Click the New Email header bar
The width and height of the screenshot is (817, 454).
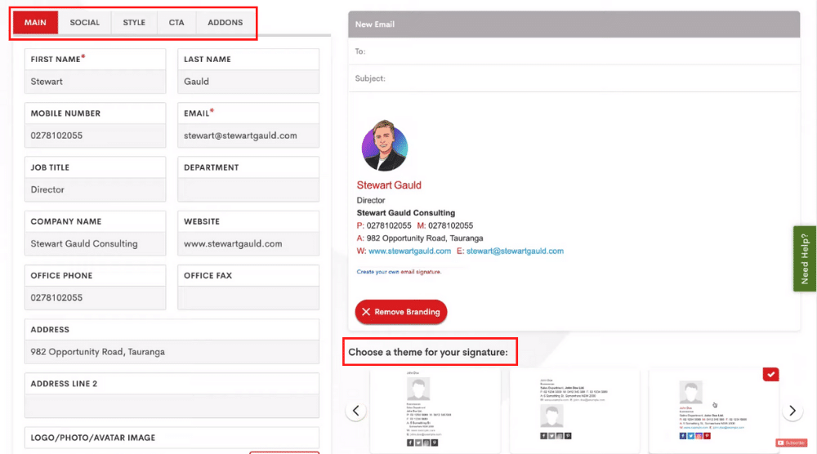click(574, 24)
